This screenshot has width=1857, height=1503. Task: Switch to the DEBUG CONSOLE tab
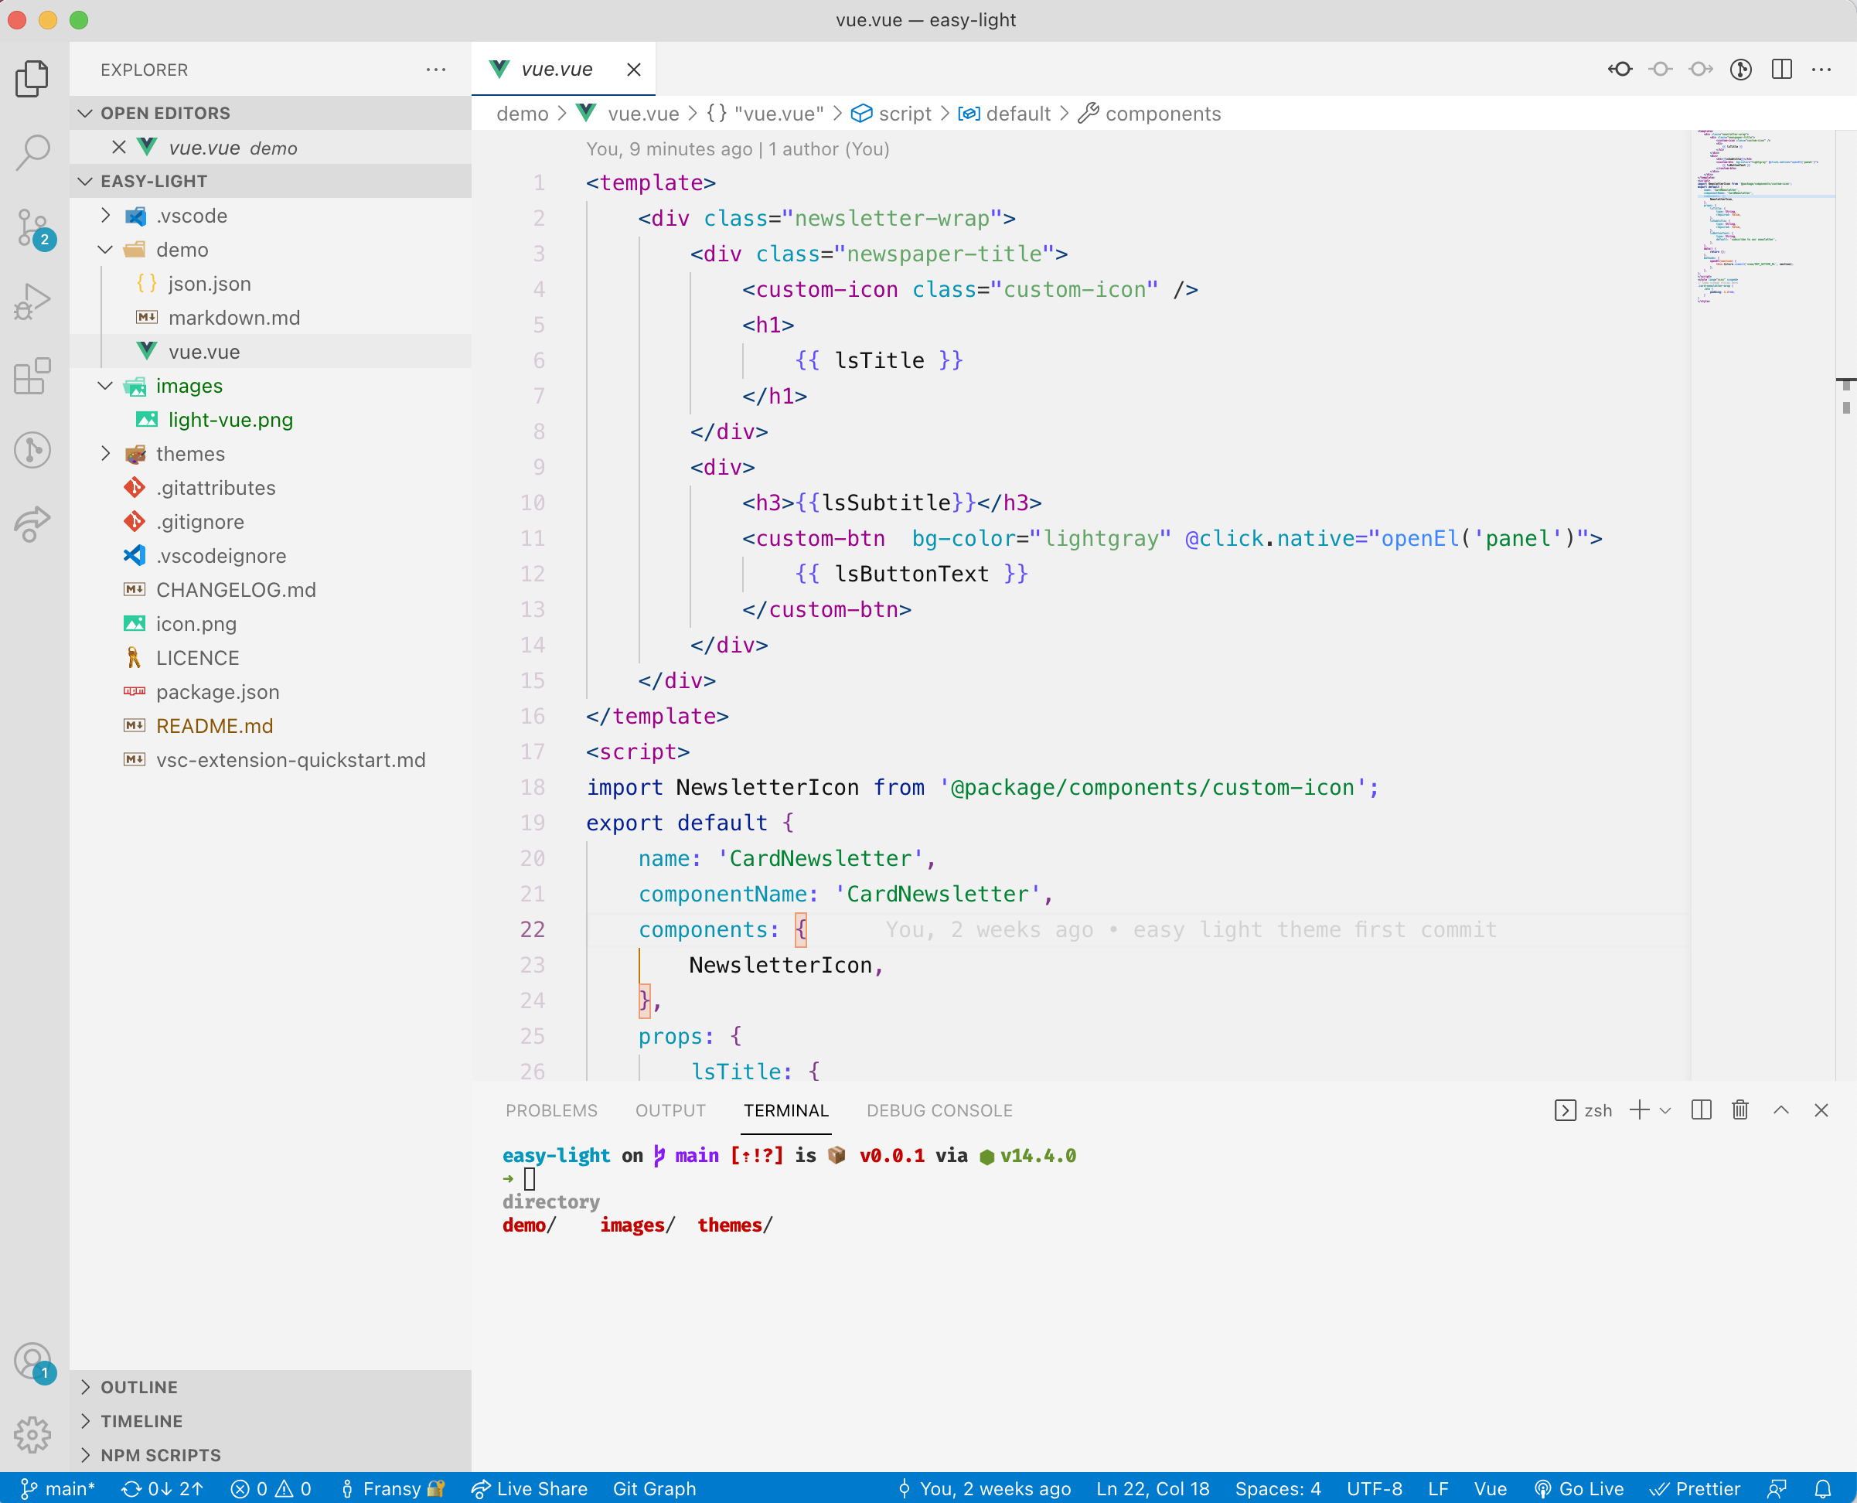tap(939, 1110)
